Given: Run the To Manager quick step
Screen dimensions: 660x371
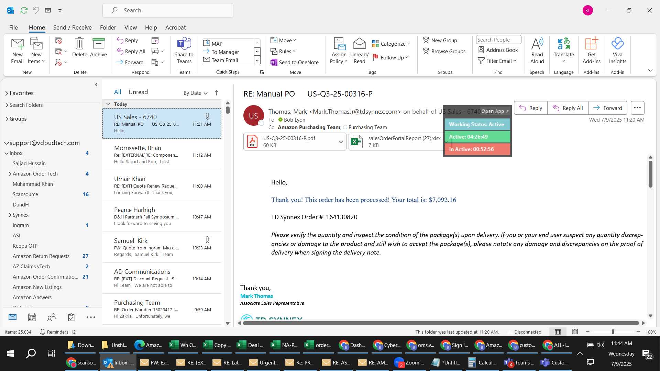Looking at the screenshot, I should pos(225,52).
